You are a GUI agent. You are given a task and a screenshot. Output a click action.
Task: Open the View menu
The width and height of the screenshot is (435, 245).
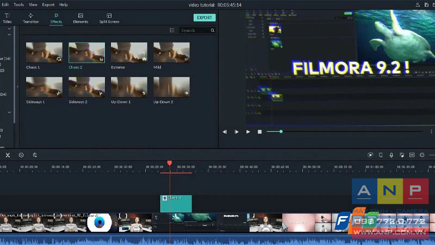(x=33, y=5)
